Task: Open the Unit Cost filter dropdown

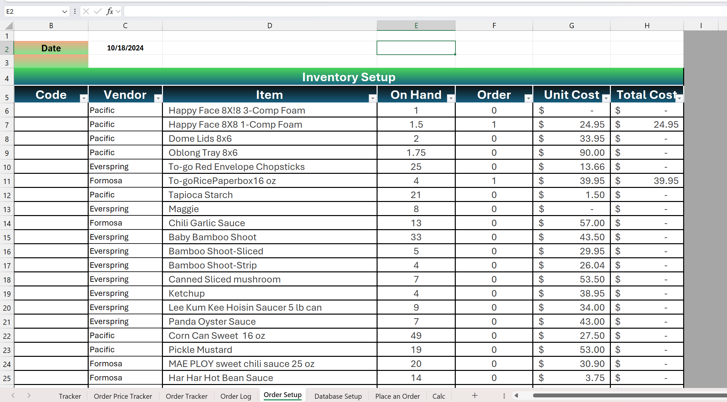Action: [606, 98]
